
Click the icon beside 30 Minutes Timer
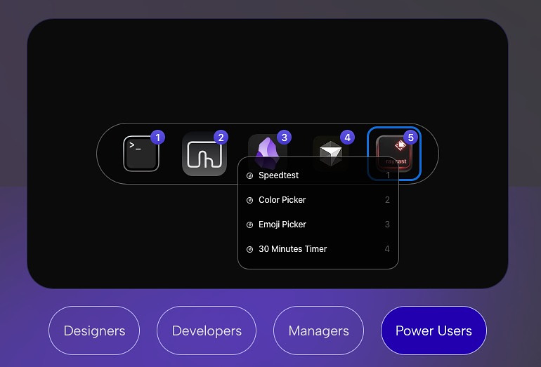[250, 249]
